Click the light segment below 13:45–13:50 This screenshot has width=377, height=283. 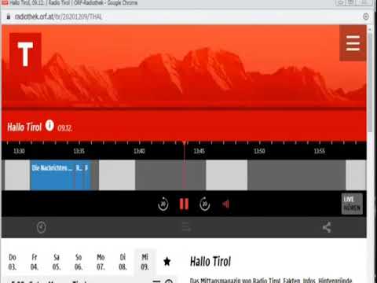coord(227,175)
